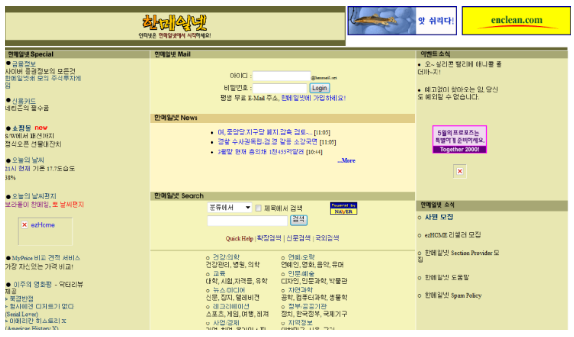
Task: Open the 건강/의학 category
Action: [226, 257]
